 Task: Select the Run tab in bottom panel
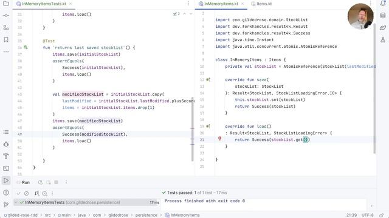pyautogui.click(x=26, y=182)
